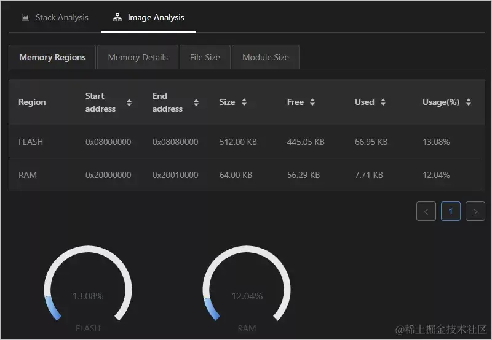Go to next page arrow button
The image size is (492, 340).
475,211
